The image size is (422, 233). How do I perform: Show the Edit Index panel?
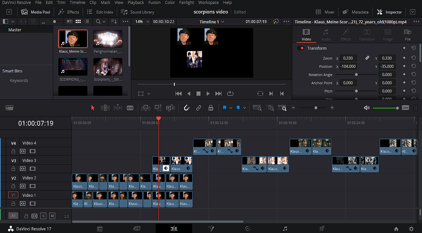pyautogui.click(x=100, y=12)
